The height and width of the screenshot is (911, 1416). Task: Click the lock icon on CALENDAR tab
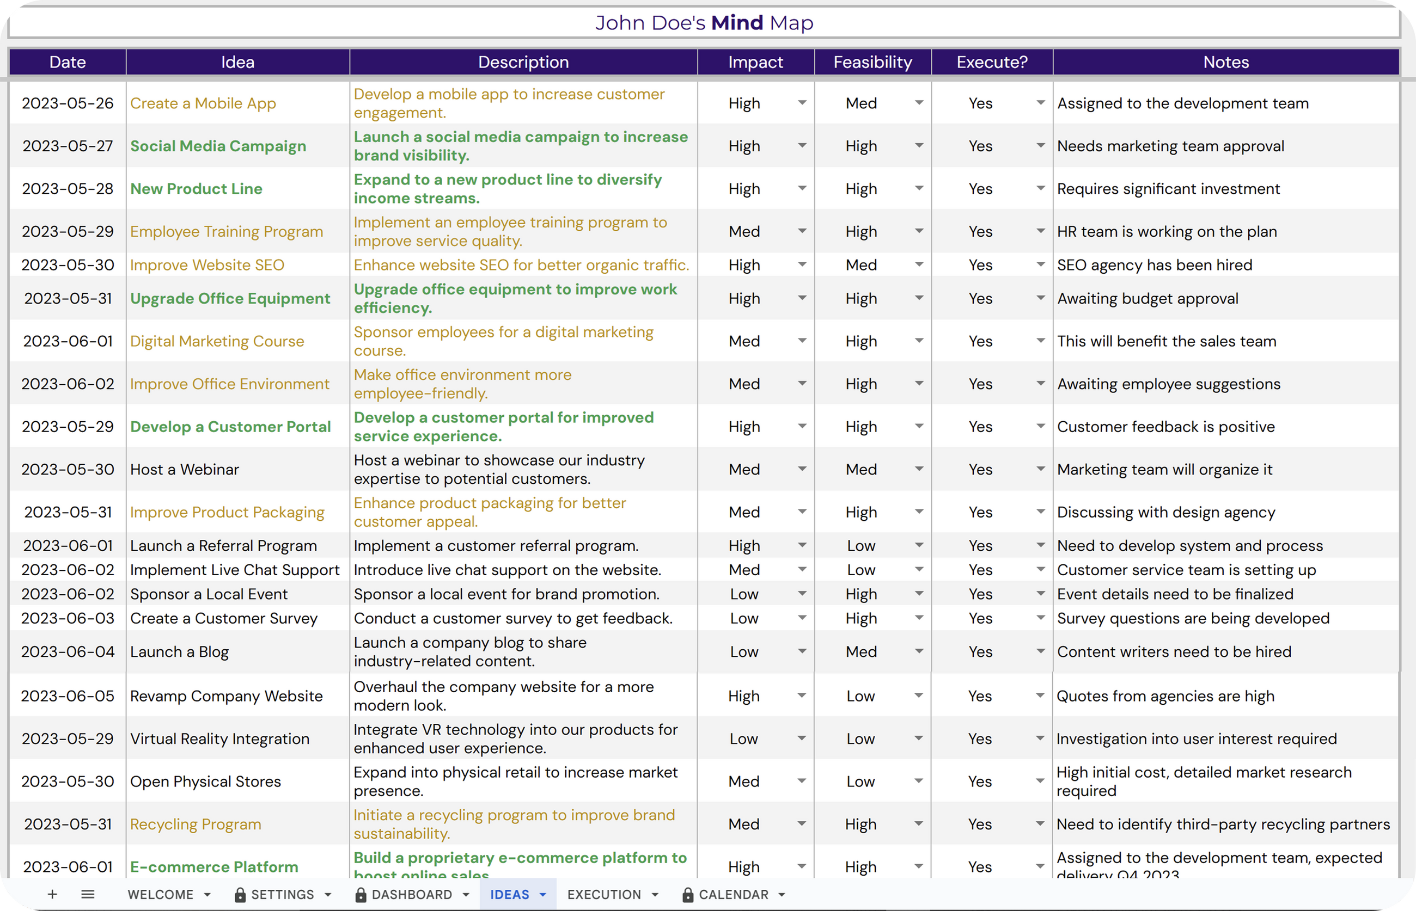pos(687,895)
